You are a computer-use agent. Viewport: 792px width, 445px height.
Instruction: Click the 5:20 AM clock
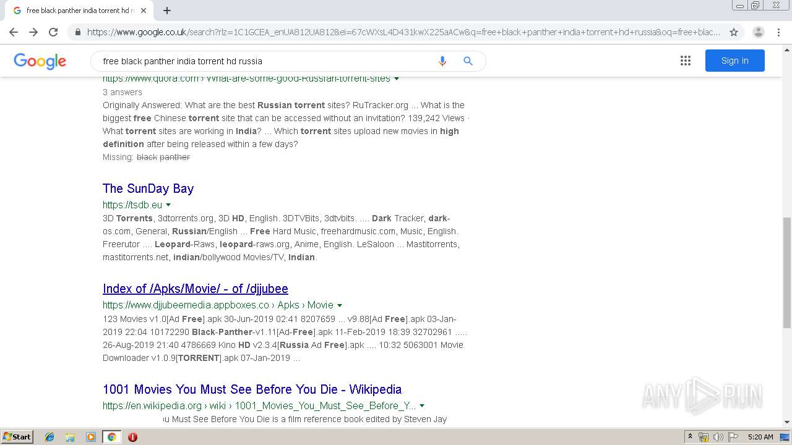click(x=760, y=437)
